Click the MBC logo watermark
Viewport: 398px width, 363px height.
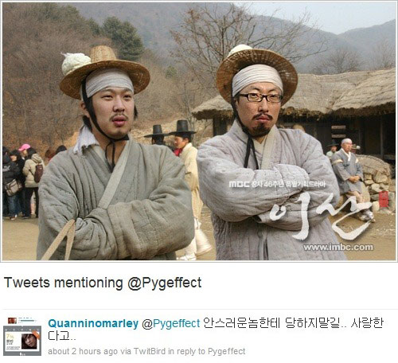click(239, 184)
